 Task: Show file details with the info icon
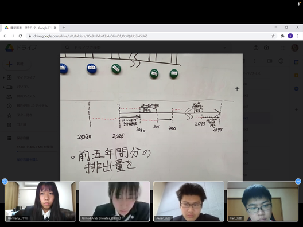click(281, 61)
